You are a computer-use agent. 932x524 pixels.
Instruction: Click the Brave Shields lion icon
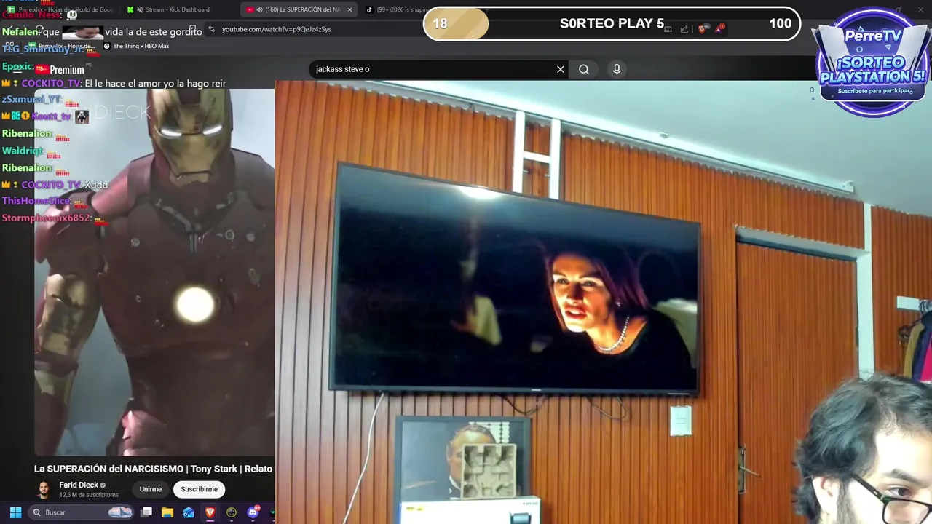coord(702,29)
